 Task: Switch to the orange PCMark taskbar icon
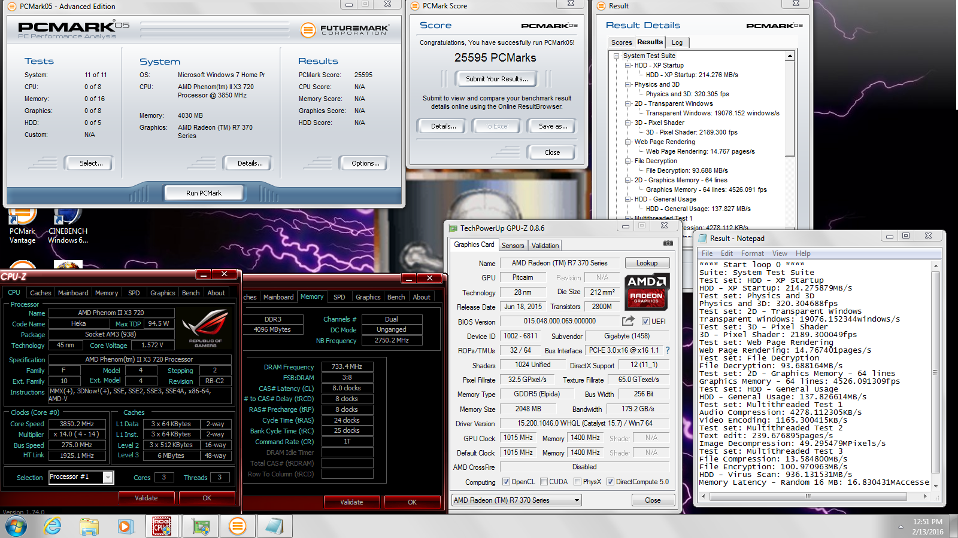pyautogui.click(x=238, y=526)
